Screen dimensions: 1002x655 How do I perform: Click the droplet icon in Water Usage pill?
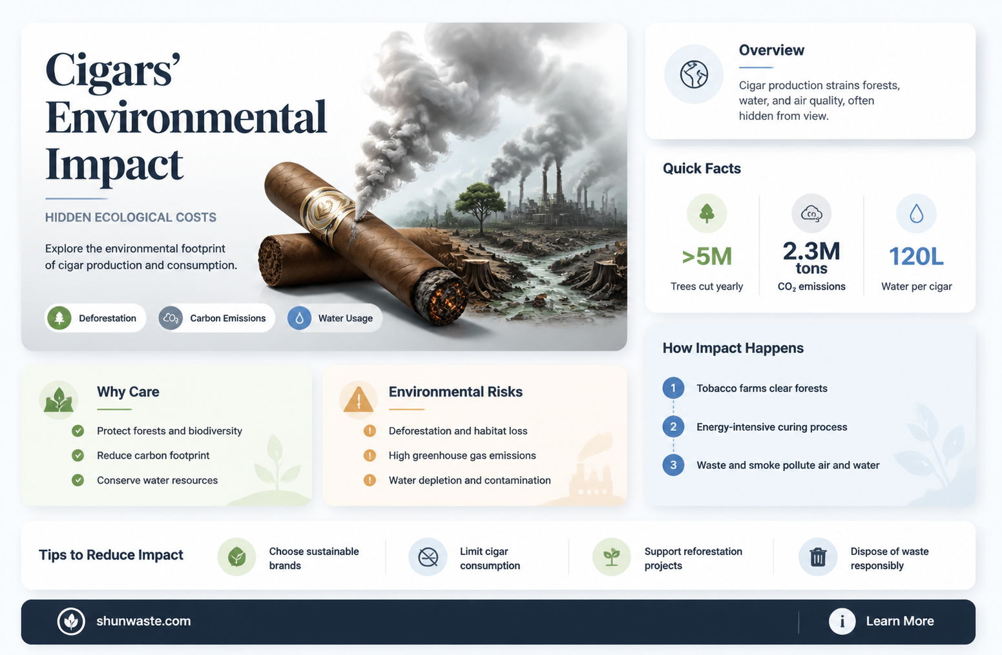pos(299,318)
